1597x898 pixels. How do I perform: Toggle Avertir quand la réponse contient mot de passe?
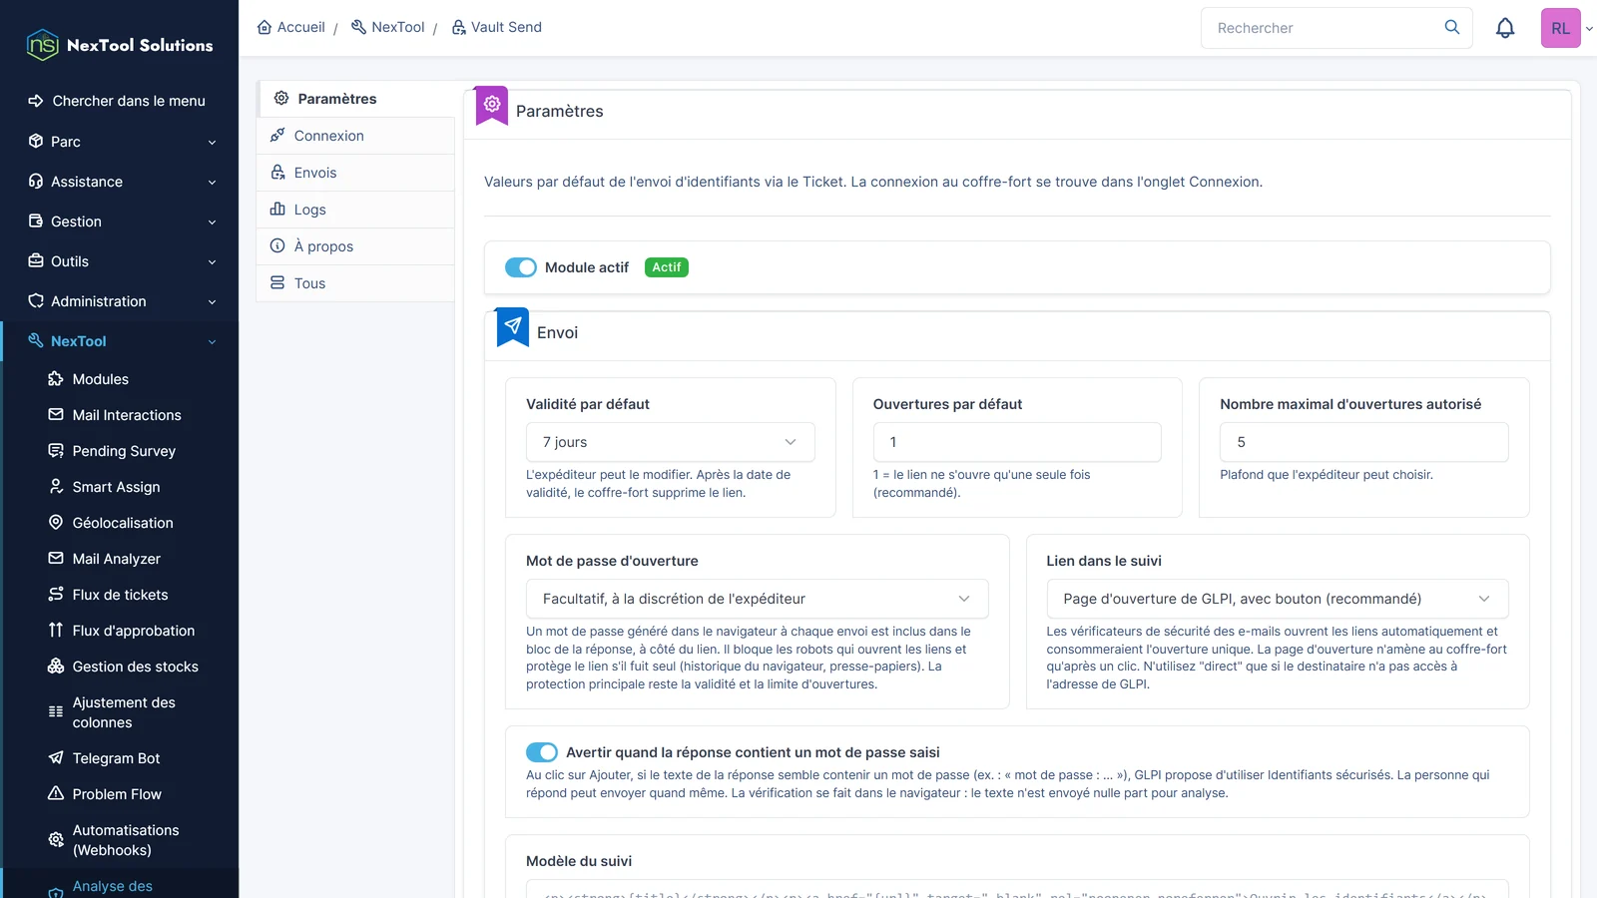tap(542, 752)
